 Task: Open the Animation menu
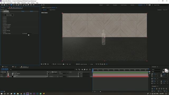24,3
